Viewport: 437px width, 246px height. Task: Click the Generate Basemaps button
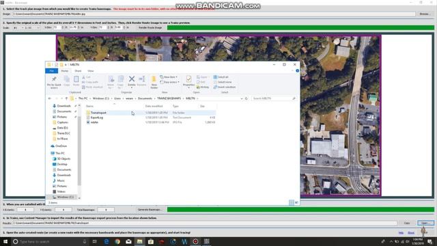(150, 210)
